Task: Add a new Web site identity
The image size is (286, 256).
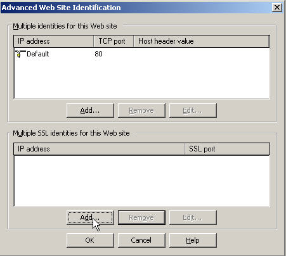Action: (90, 110)
